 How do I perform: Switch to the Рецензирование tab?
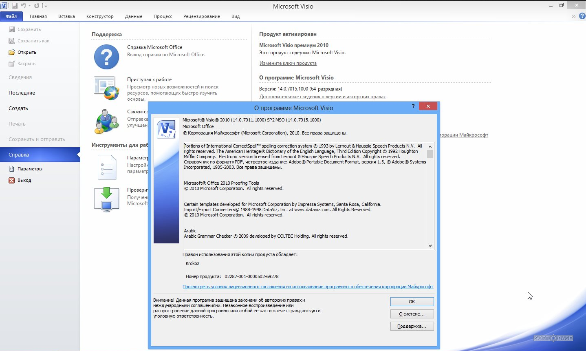202,16
